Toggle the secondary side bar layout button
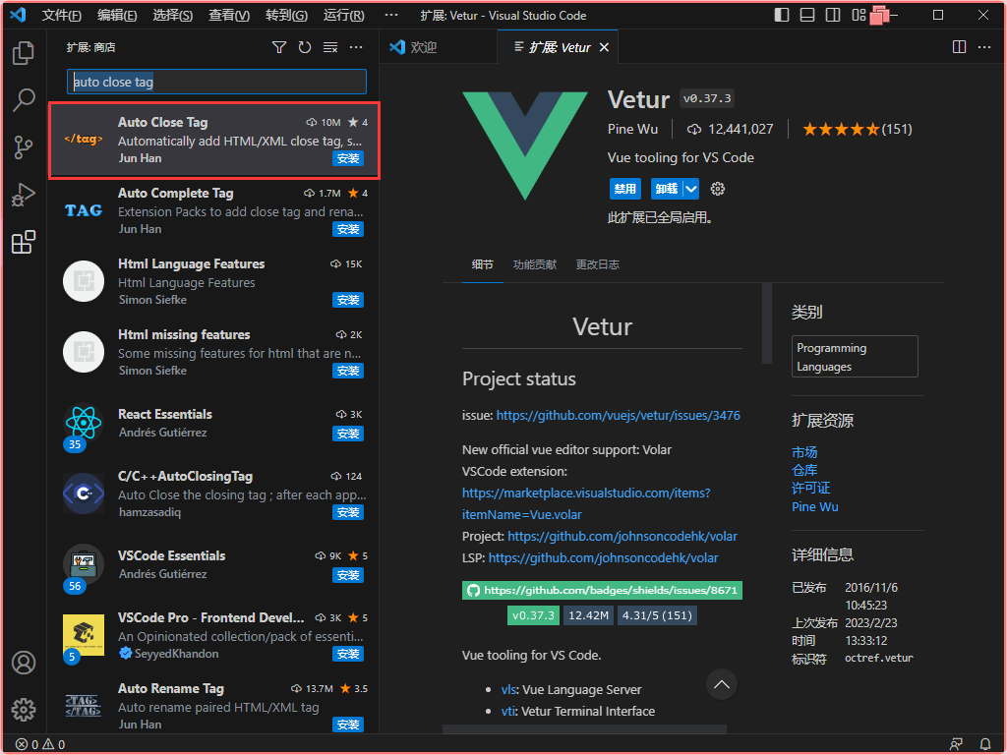1007x755 pixels. pyautogui.click(x=833, y=15)
